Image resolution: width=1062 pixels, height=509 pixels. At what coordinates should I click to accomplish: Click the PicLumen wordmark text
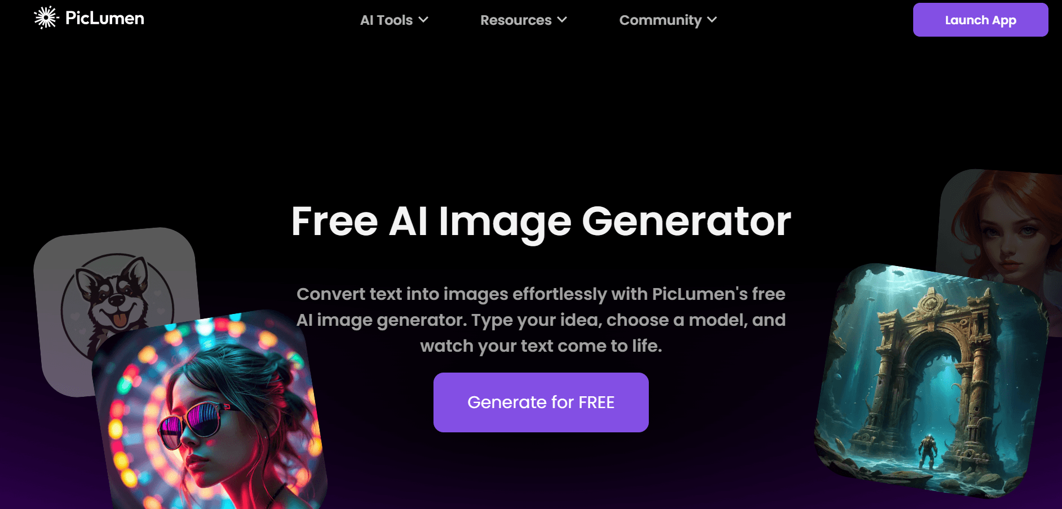coord(105,18)
